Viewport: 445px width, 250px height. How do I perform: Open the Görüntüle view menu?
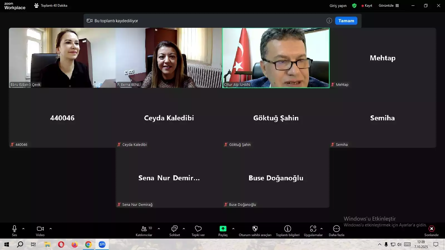point(389,6)
